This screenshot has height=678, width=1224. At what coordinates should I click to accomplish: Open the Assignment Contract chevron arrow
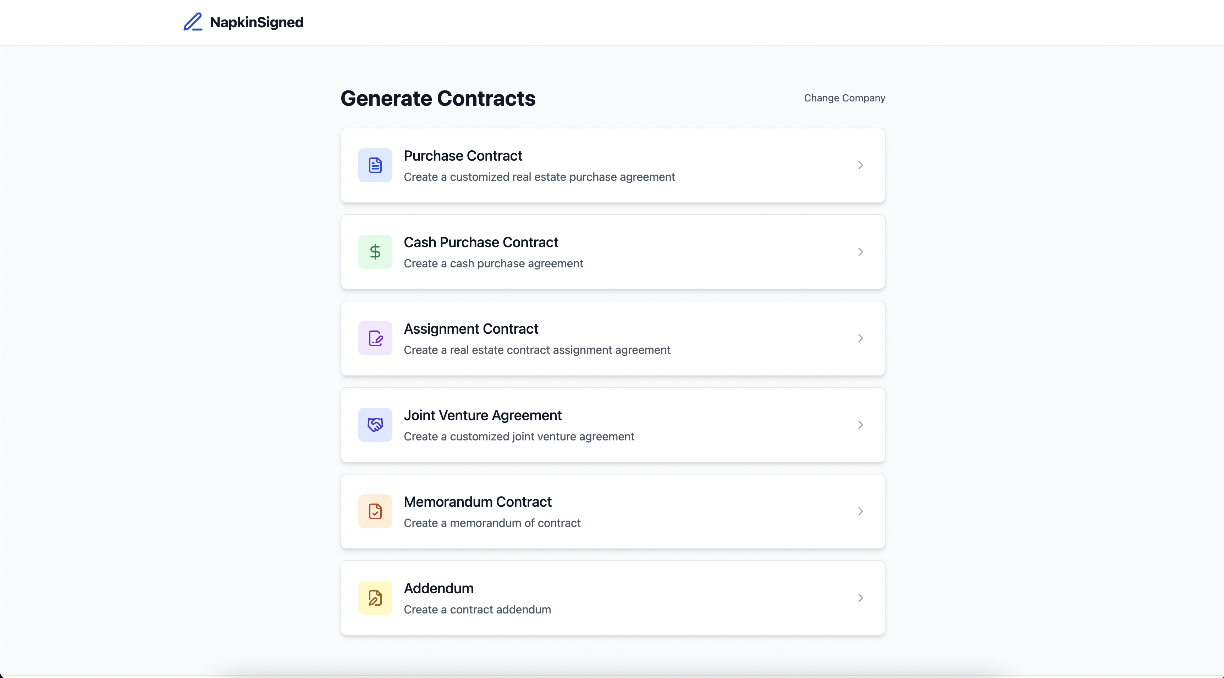[860, 338]
